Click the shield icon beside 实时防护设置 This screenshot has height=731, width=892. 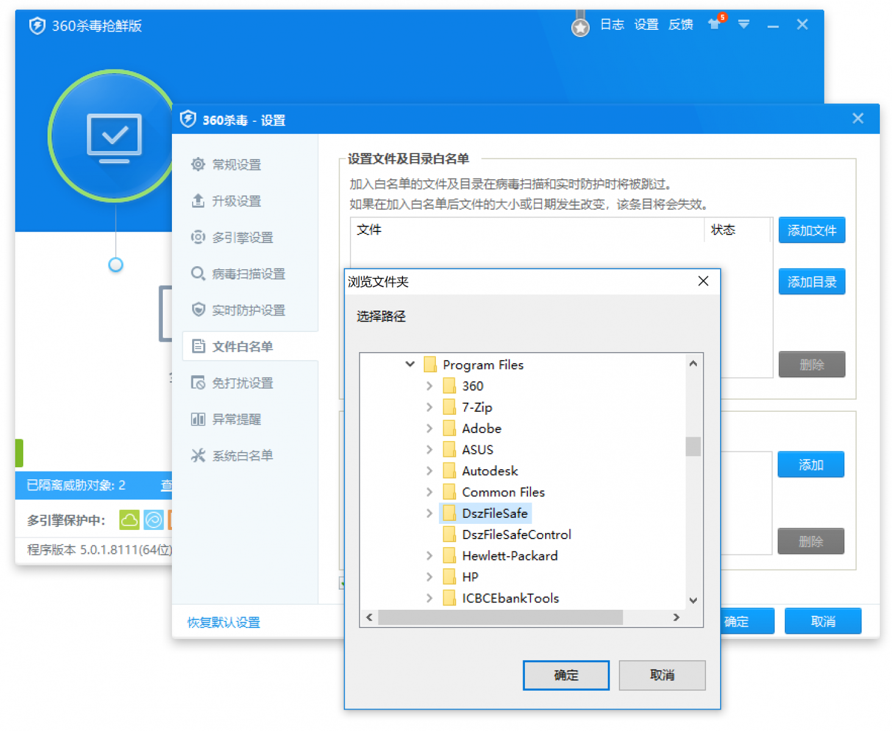pyautogui.click(x=198, y=309)
